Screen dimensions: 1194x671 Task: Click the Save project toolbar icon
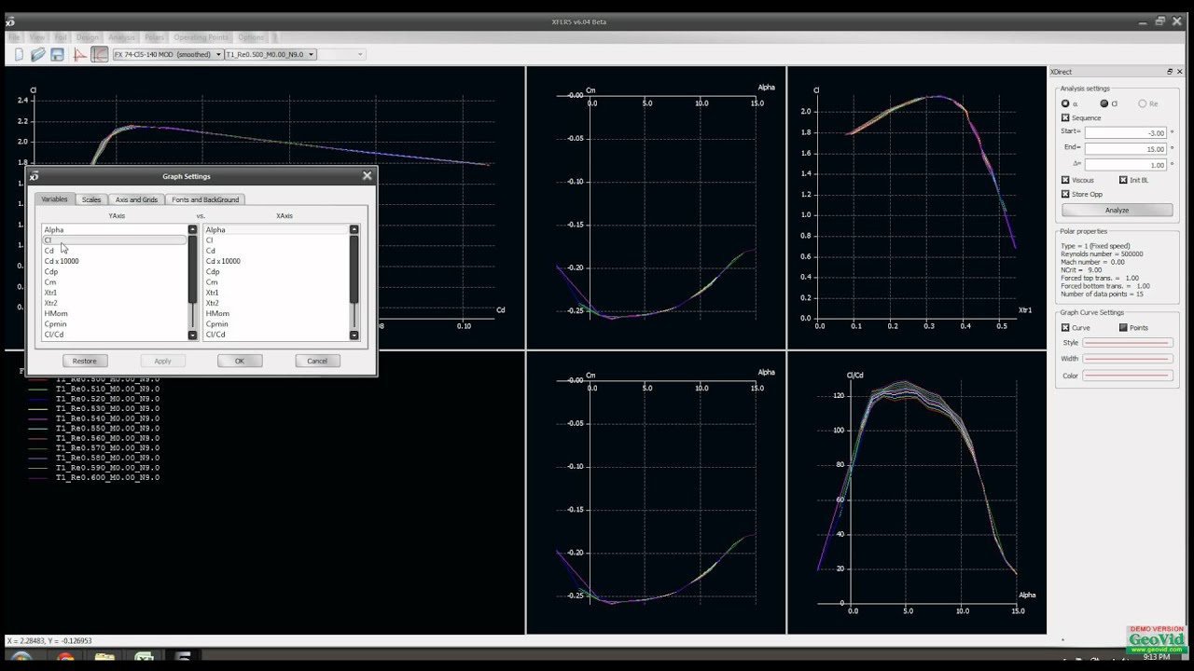(x=57, y=55)
